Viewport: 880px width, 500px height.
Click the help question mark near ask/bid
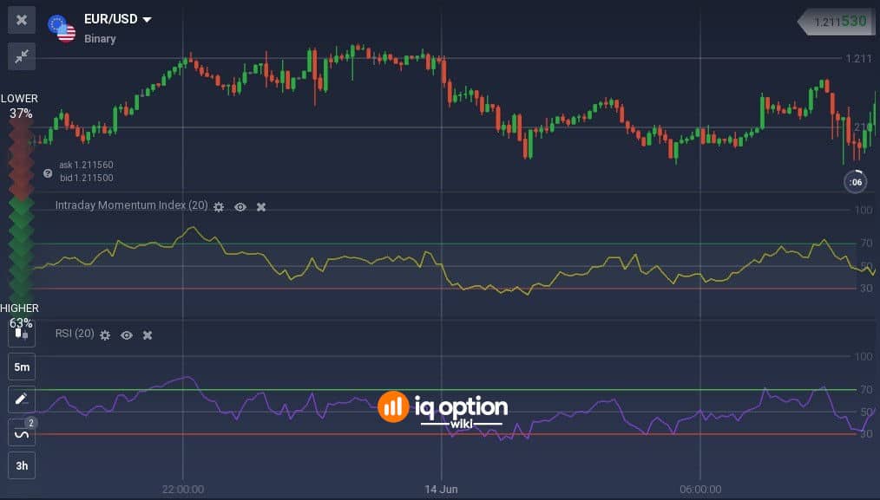48,174
